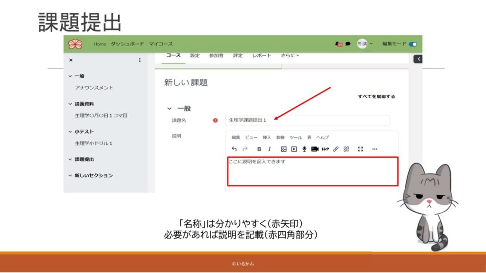Click the bold formatting icon
The height and width of the screenshot is (273, 486).
pos(259,149)
